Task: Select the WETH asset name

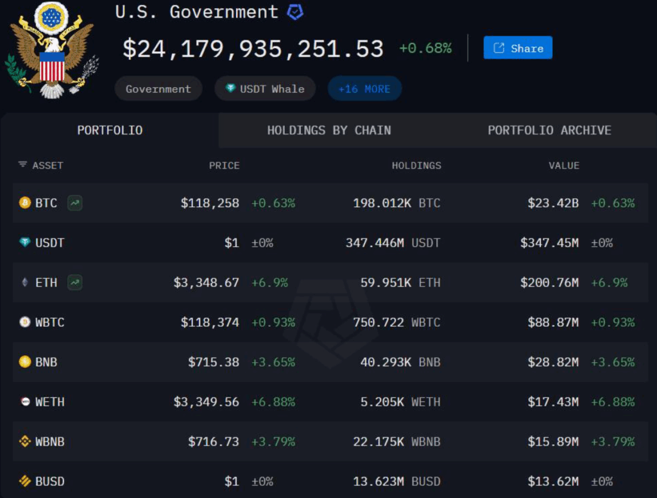Action: [x=50, y=402]
